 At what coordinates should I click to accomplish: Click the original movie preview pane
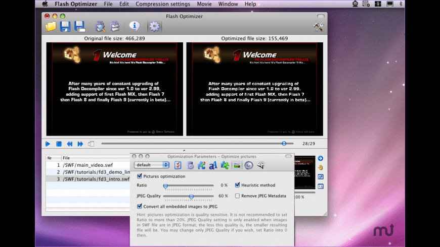click(x=114, y=89)
